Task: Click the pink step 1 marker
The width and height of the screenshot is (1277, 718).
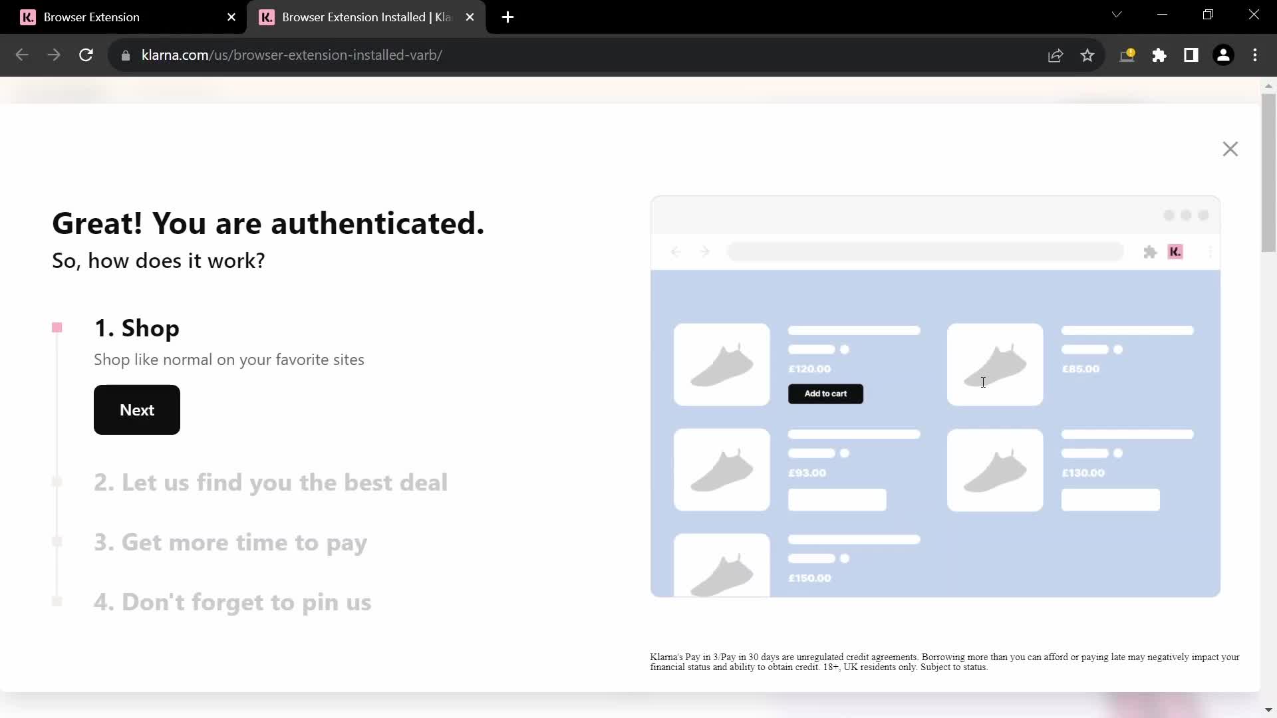Action: tap(57, 328)
